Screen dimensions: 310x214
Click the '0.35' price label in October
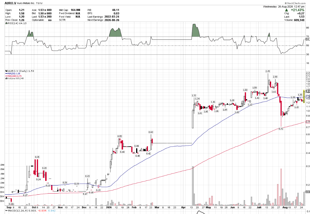(x=37, y=157)
